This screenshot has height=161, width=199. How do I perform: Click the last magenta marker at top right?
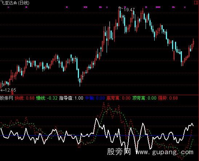pyautogui.click(x=185, y=7)
